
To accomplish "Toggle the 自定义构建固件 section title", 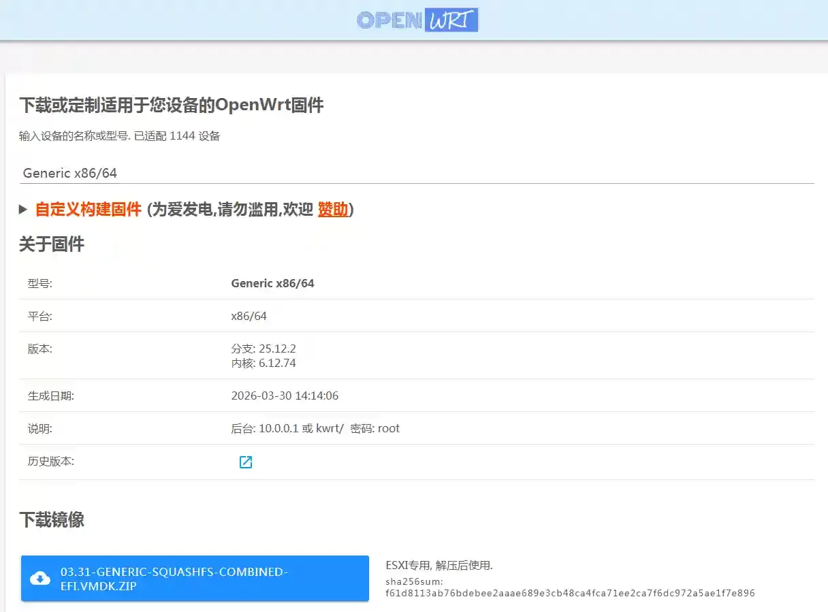I will point(88,210).
